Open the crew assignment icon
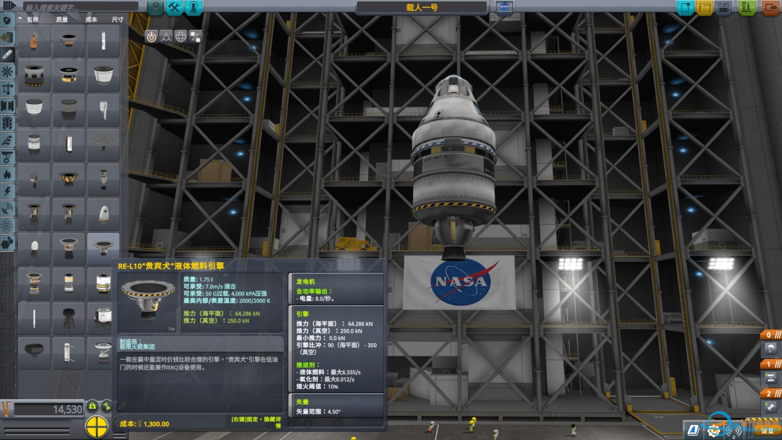 point(194,7)
